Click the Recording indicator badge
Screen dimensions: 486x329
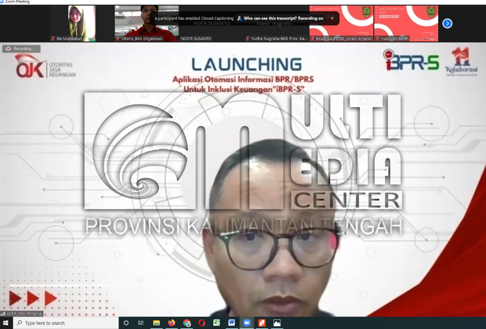point(22,49)
